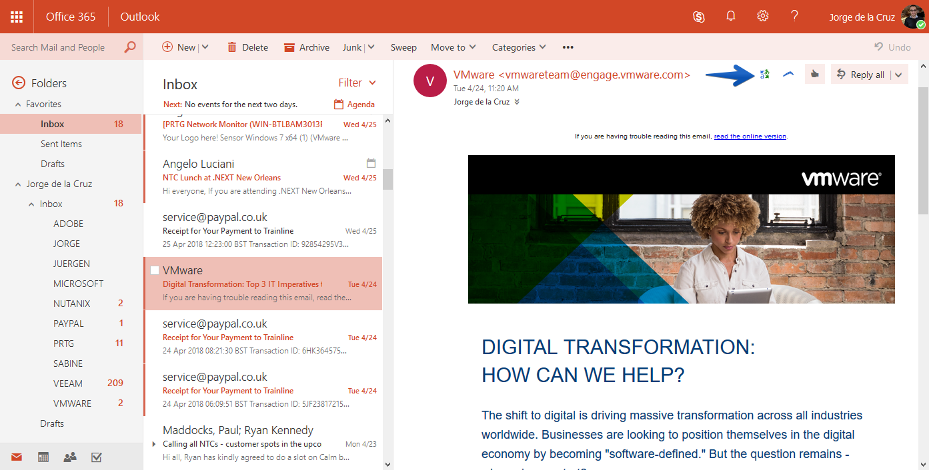Click the thumbs-up Like icon
Screen dimensions: 929x470
pyautogui.click(x=814, y=75)
